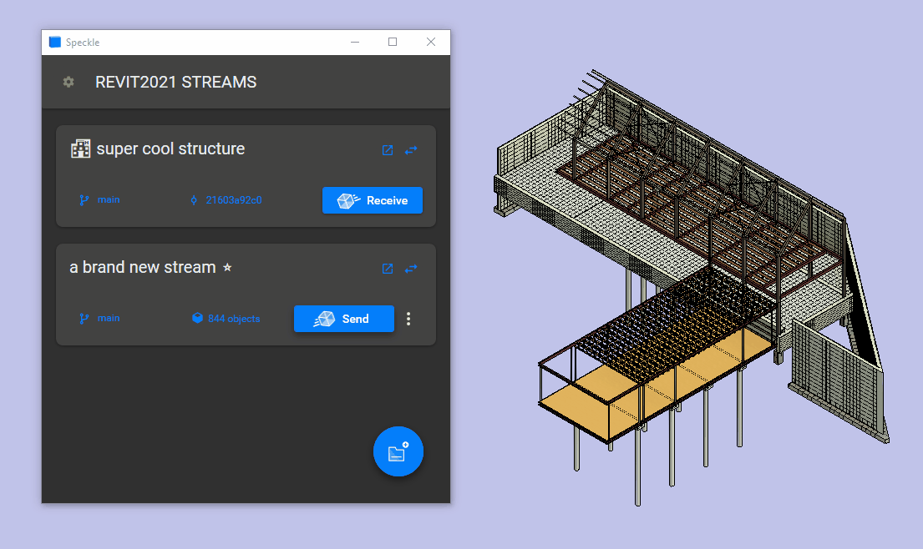The width and height of the screenshot is (923, 549).
Task: Click the building icon on 'super cool structure'
Action: (81, 149)
